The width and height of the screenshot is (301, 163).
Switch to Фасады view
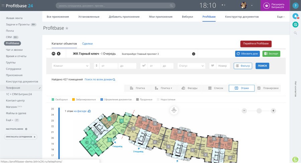pyautogui.click(x=190, y=88)
